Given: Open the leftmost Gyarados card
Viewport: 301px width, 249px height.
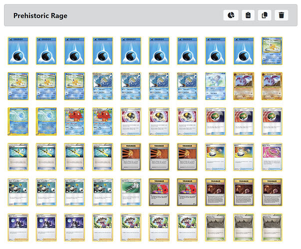Looking at the screenshot, I should point(102,86).
